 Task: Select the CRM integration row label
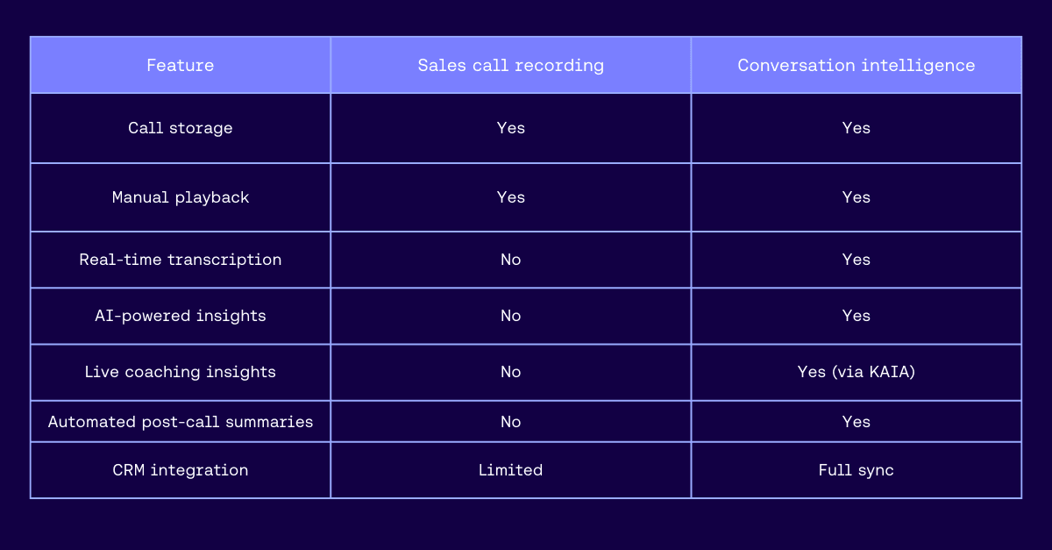coord(180,470)
